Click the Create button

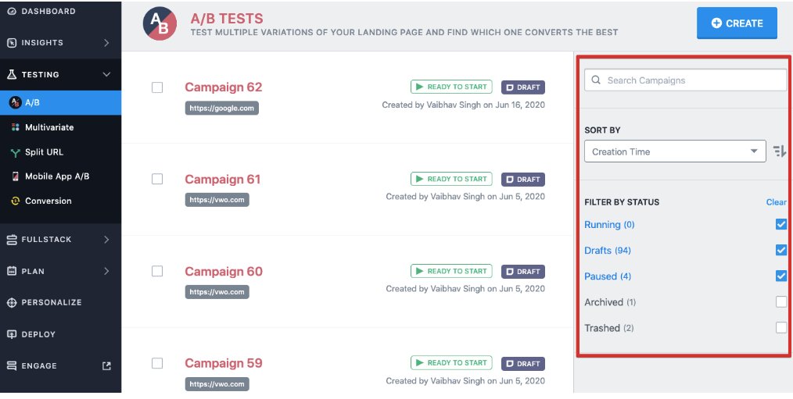point(737,23)
